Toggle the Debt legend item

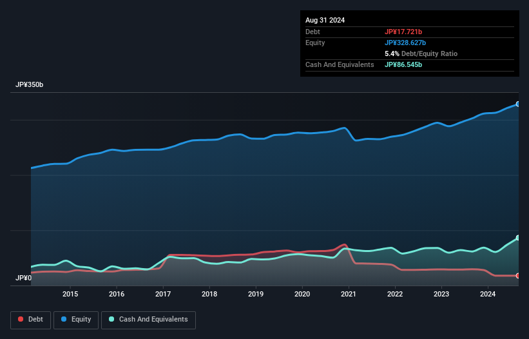pyautogui.click(x=31, y=320)
